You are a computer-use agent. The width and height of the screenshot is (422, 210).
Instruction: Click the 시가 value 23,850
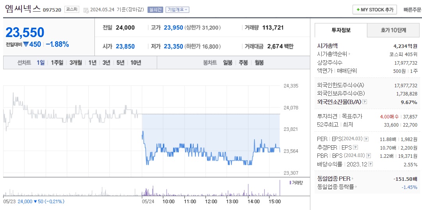(x=125, y=46)
